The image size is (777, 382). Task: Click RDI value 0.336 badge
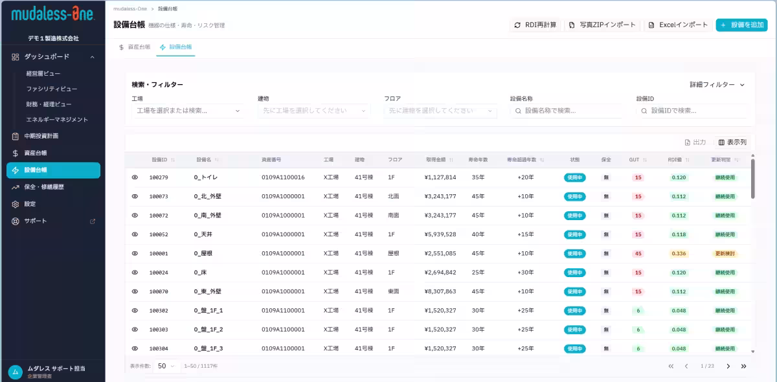679,253
